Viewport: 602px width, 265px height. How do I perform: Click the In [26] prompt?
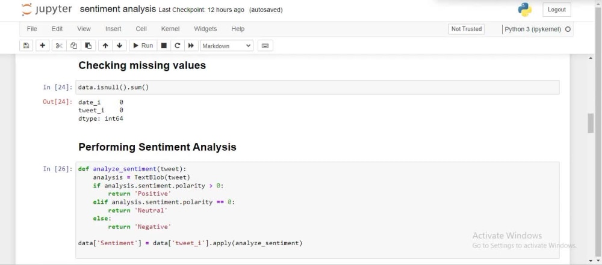pyautogui.click(x=58, y=169)
